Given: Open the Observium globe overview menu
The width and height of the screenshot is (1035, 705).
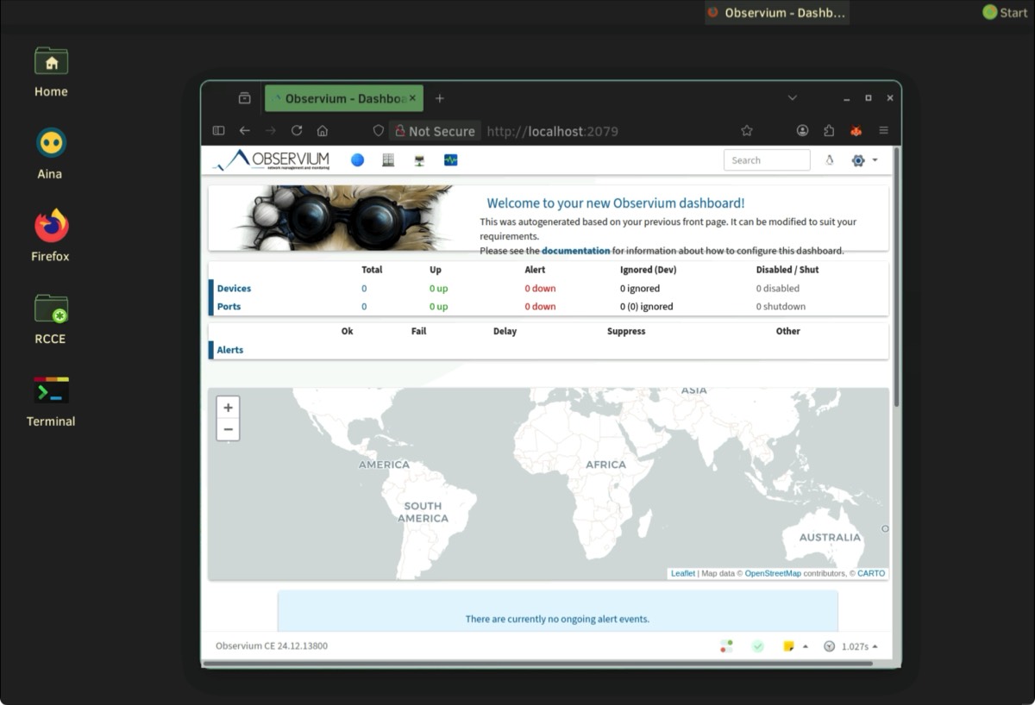Looking at the screenshot, I should coord(357,160).
